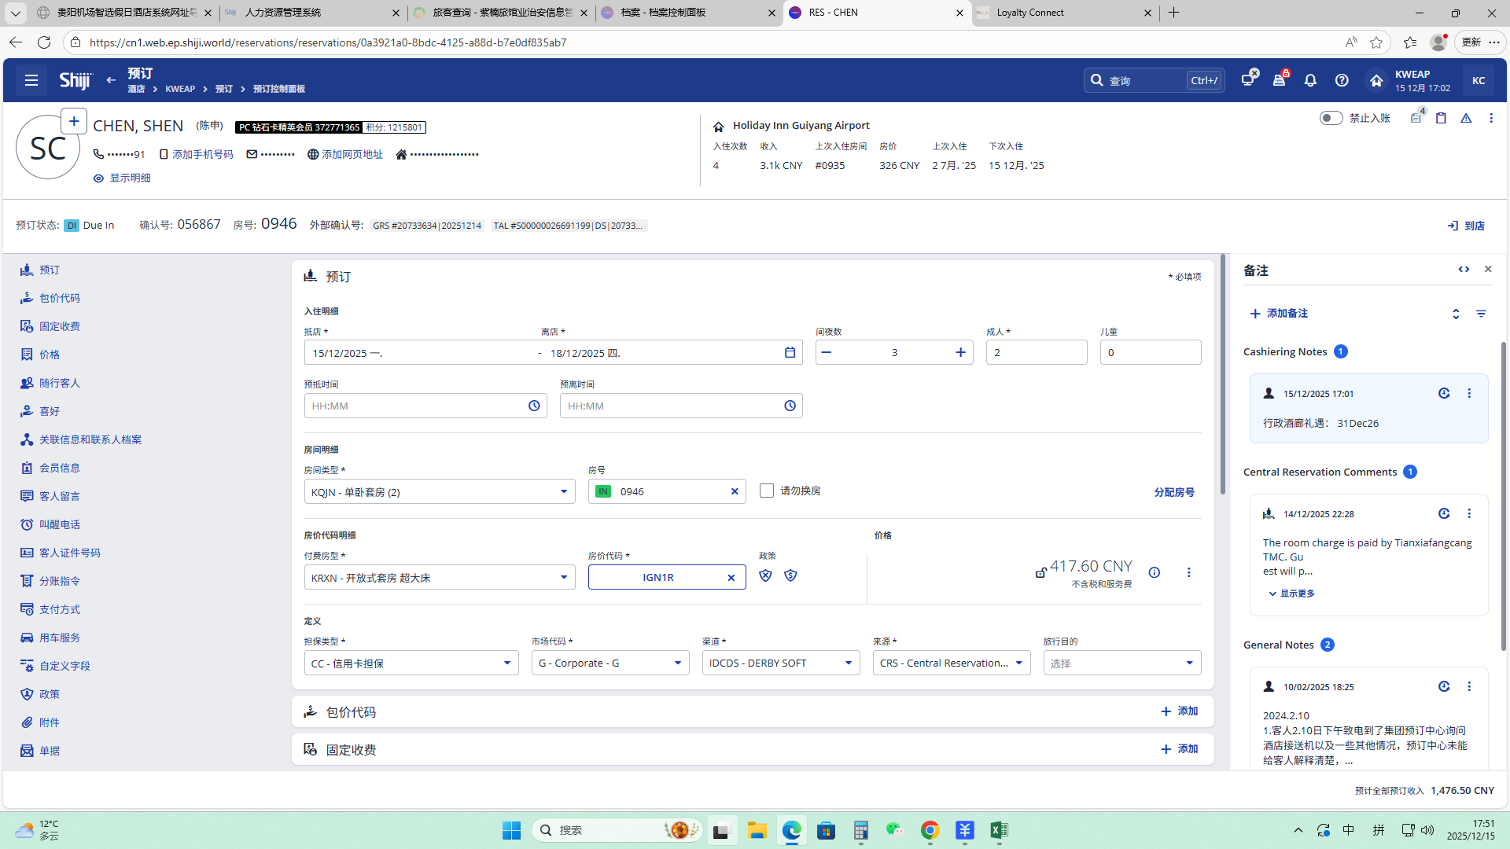Open the 担保类型 CC dropdown
Screen dimensions: 1510x849
pos(506,663)
